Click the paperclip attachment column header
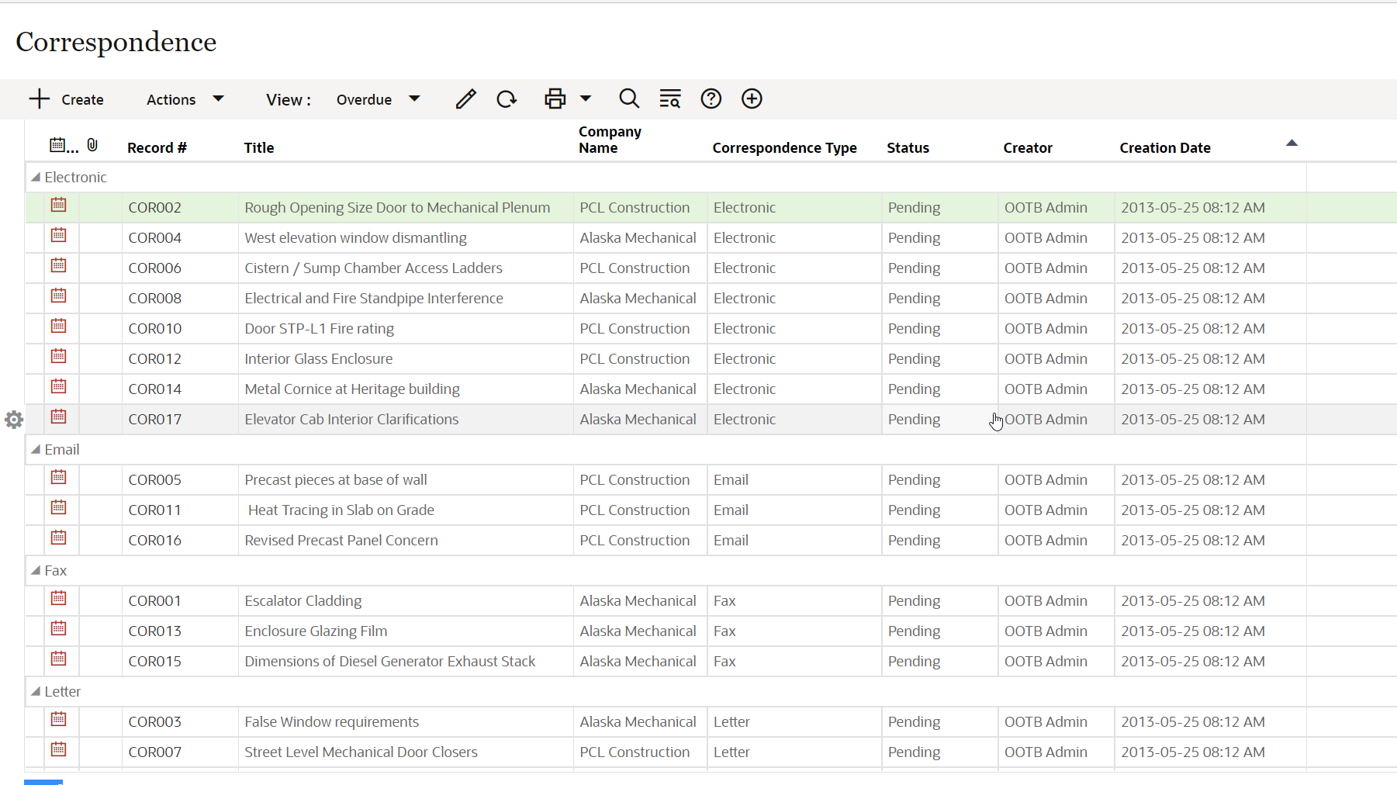This screenshot has width=1397, height=785. (x=92, y=145)
